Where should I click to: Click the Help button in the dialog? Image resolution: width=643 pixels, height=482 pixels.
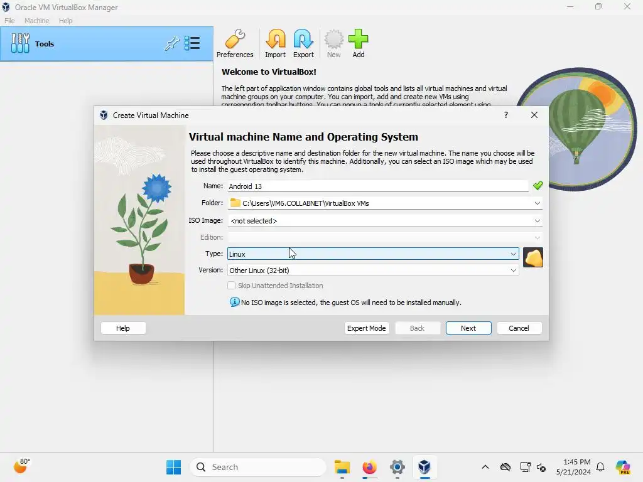pos(123,328)
